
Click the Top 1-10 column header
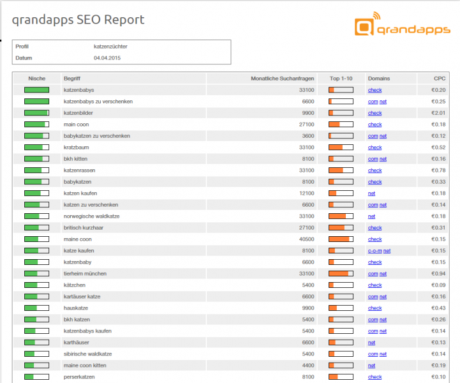[341, 79]
